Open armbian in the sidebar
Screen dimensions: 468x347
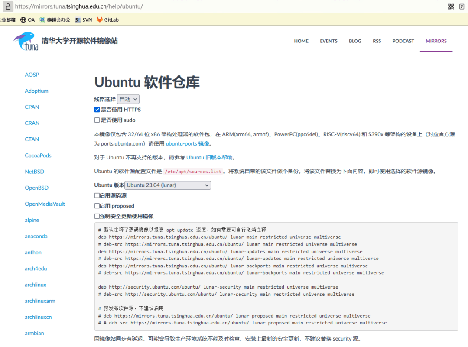34,333
